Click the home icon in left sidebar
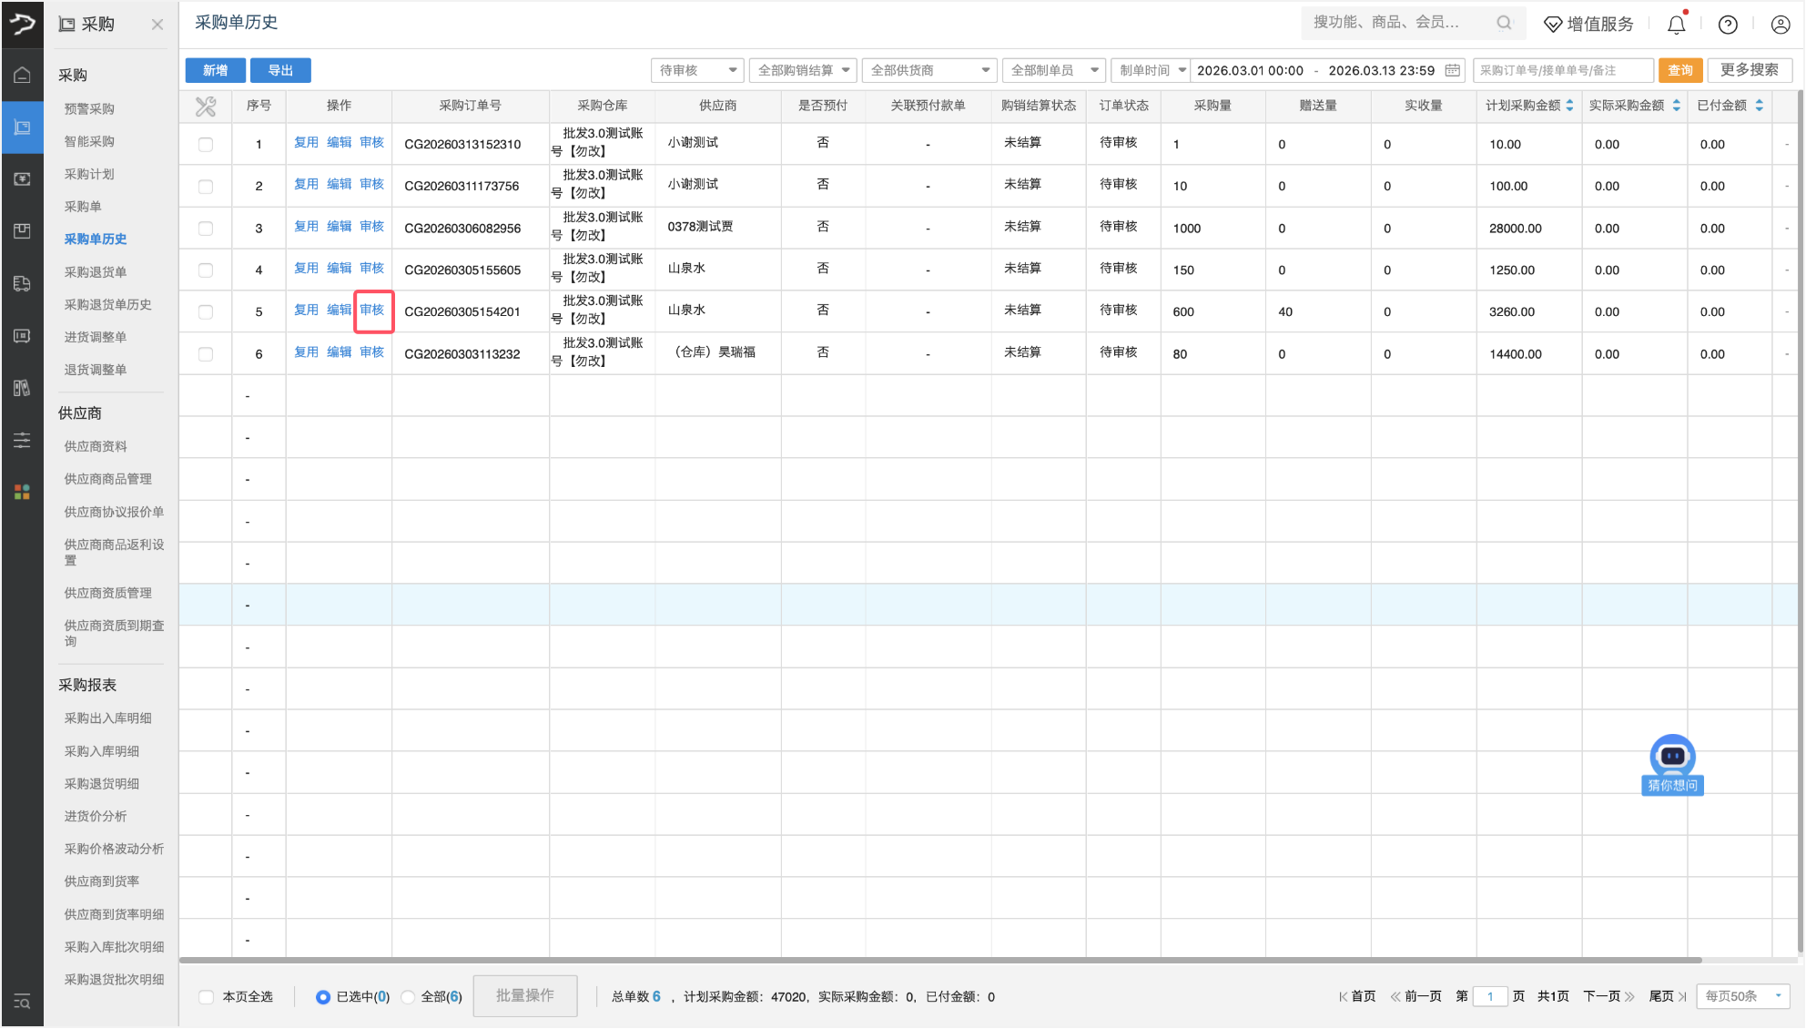Screen dimensions: 1806x1029 pyautogui.click(x=22, y=75)
